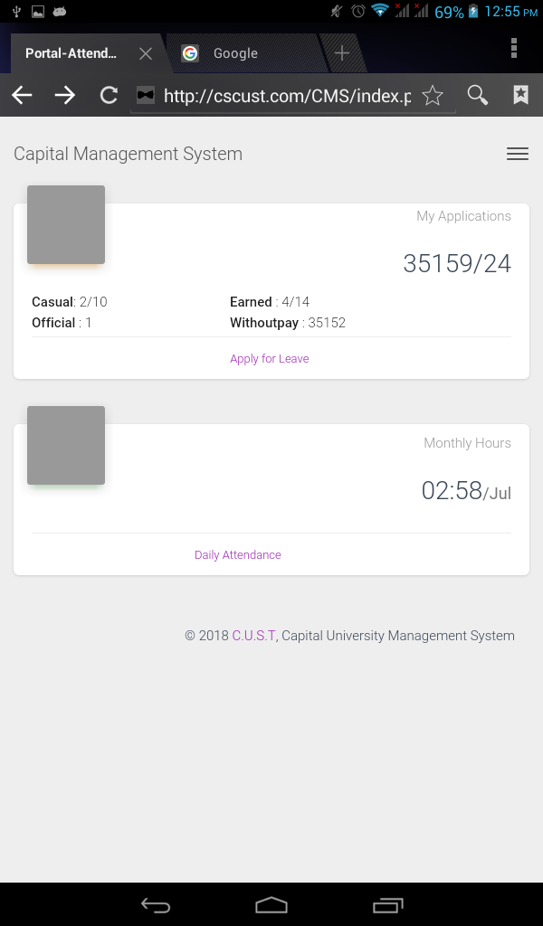Close the Portal-Attendance tab

146,53
